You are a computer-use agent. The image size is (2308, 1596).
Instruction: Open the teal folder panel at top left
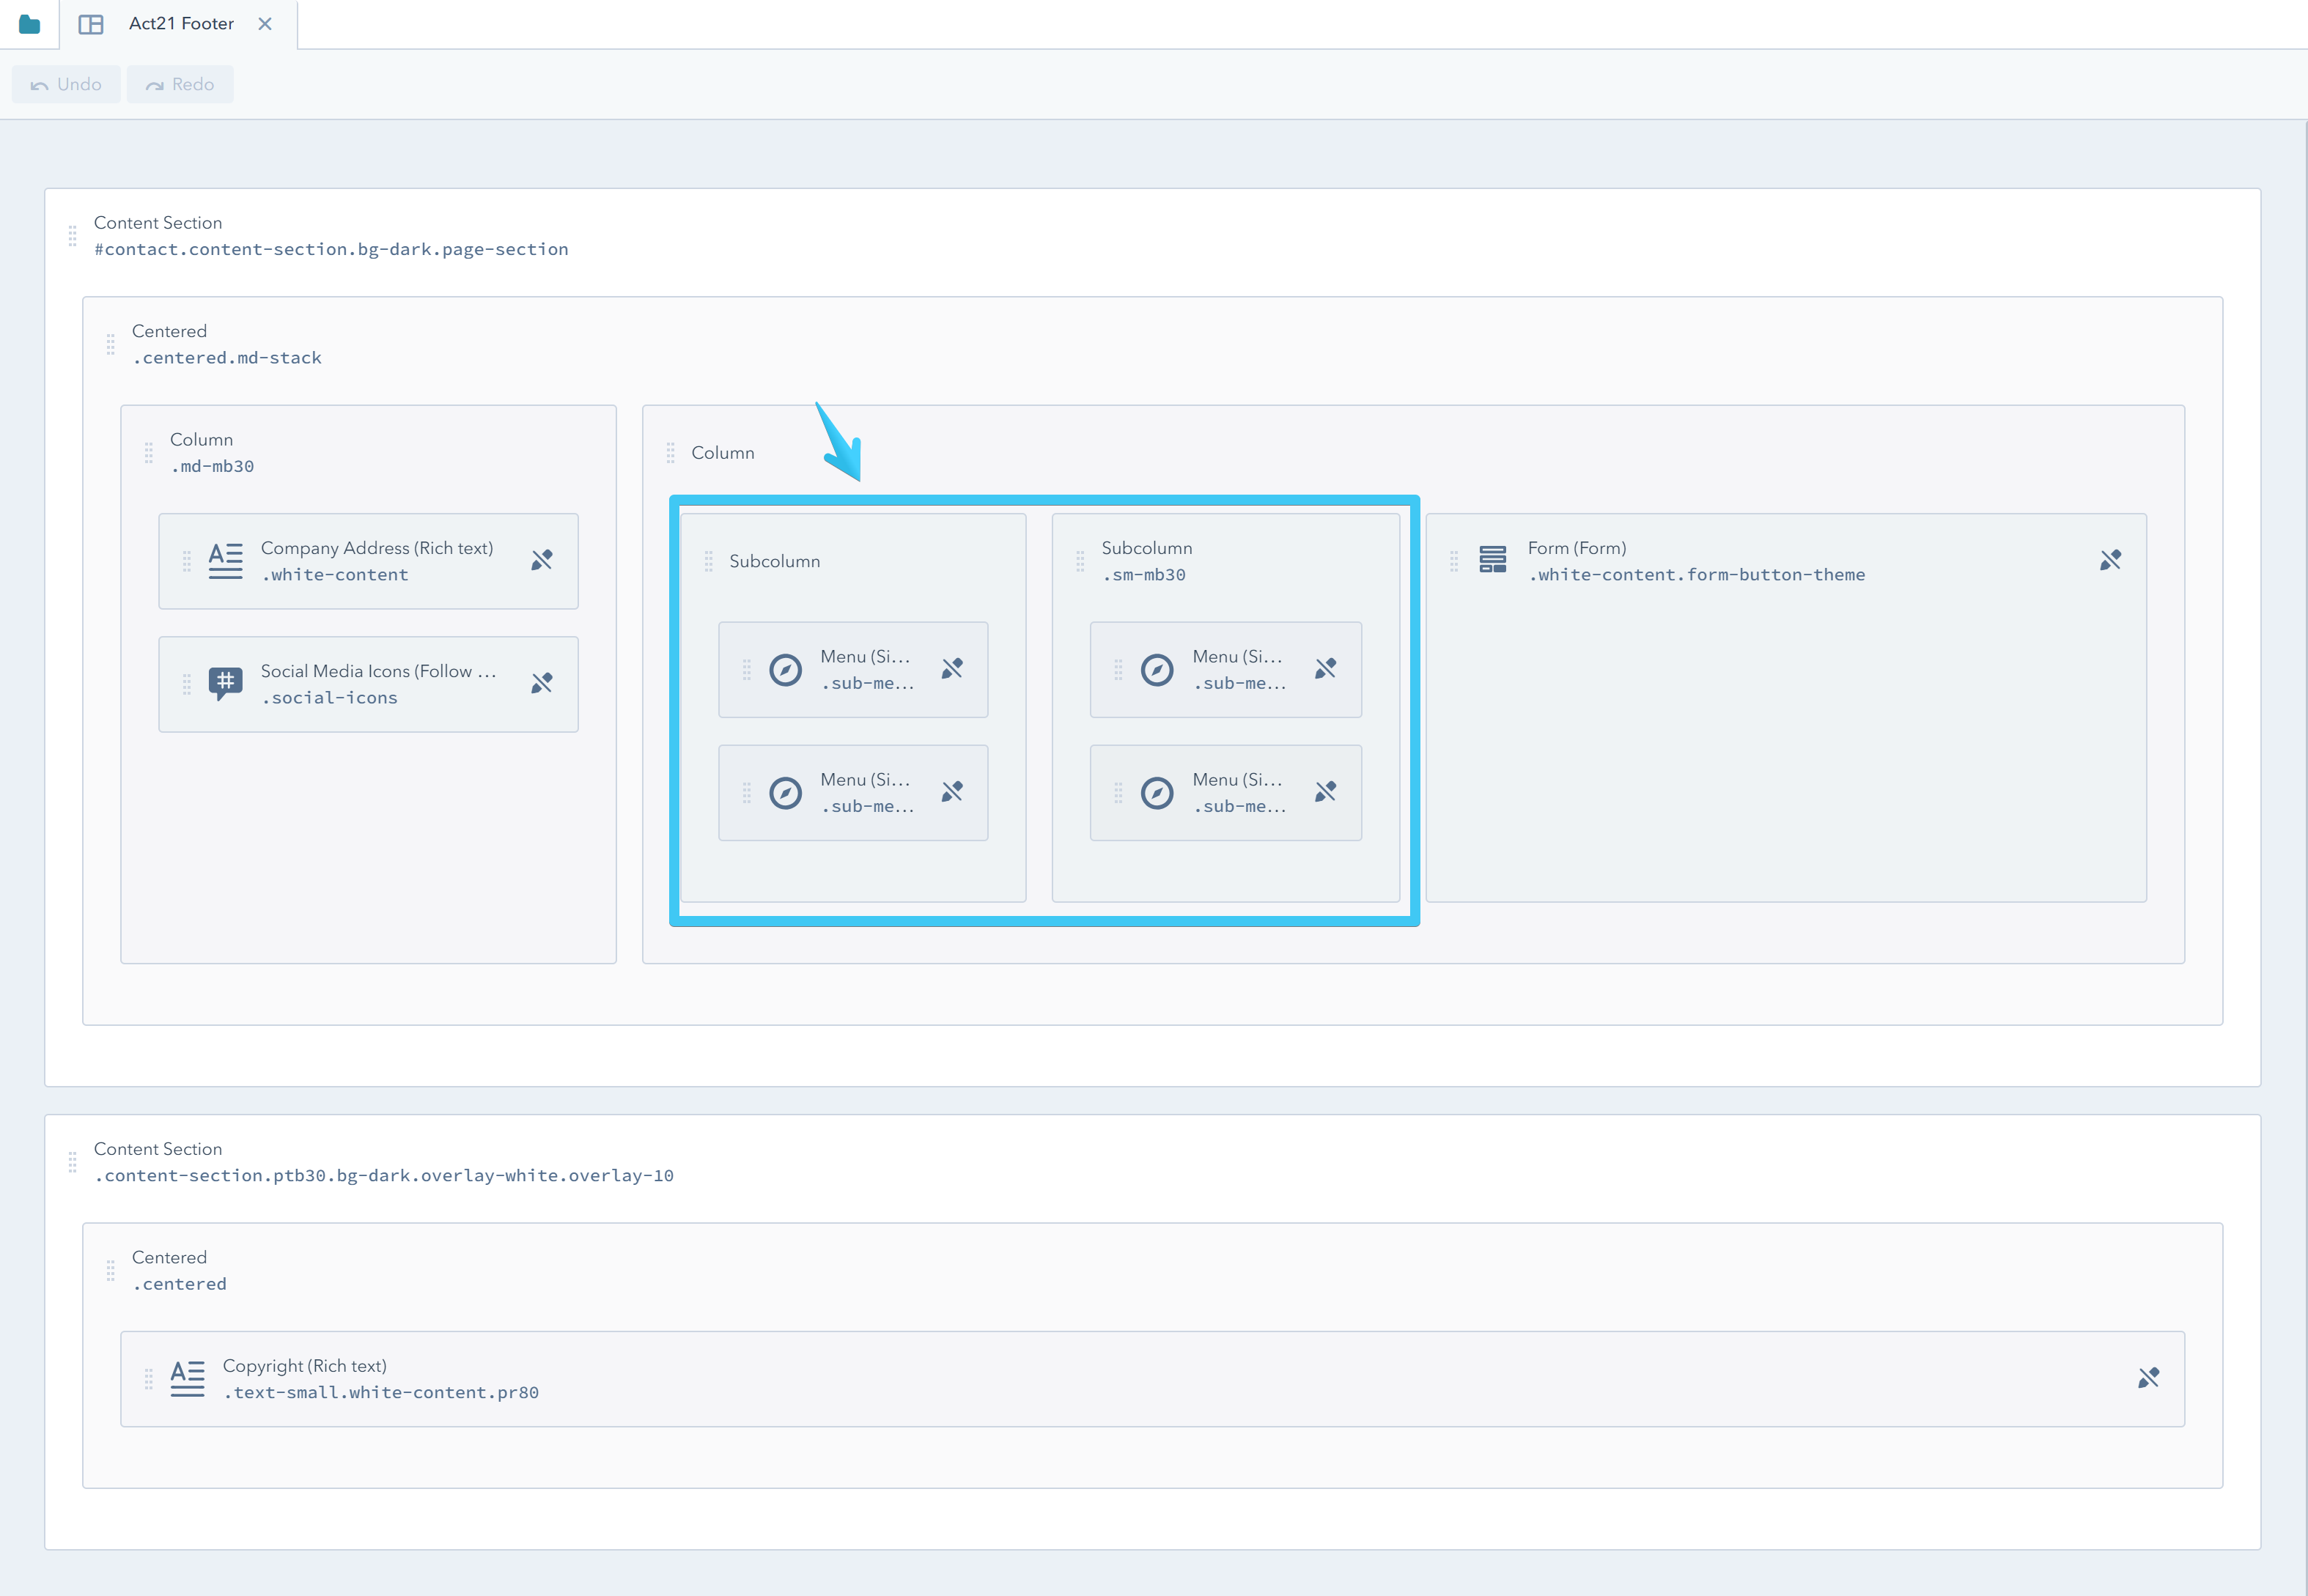coord(29,23)
